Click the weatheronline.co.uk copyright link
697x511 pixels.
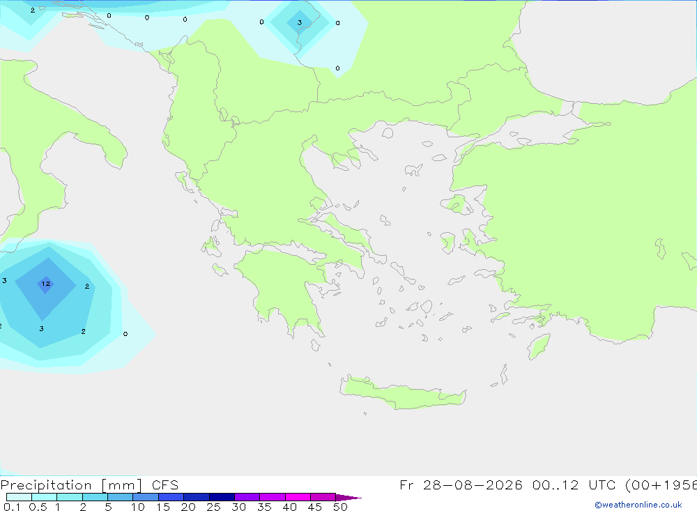point(638,505)
